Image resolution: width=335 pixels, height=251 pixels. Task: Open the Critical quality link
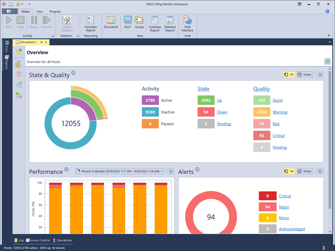point(278,135)
